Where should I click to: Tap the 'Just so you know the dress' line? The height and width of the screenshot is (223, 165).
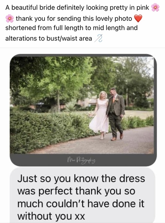click(81, 178)
